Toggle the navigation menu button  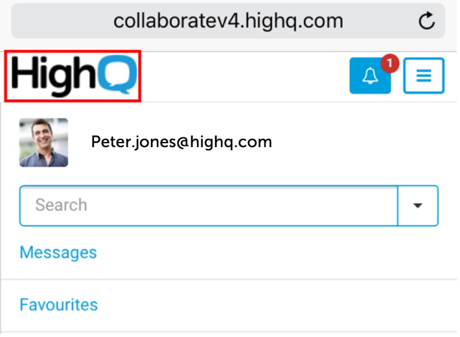coord(424,76)
